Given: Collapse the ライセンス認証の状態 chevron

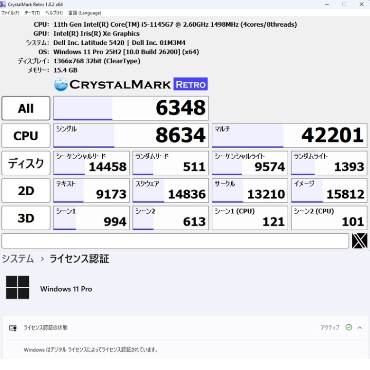Looking at the screenshot, I should [360, 328].
